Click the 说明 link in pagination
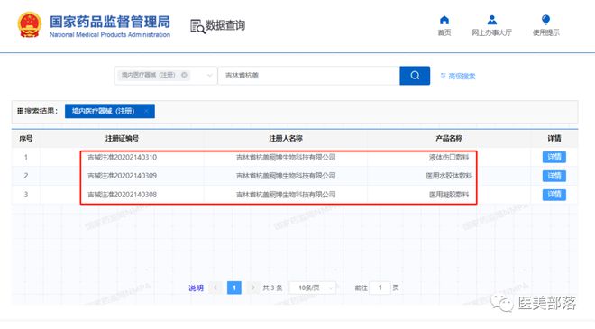The height and width of the screenshot is (329, 595). [196, 288]
